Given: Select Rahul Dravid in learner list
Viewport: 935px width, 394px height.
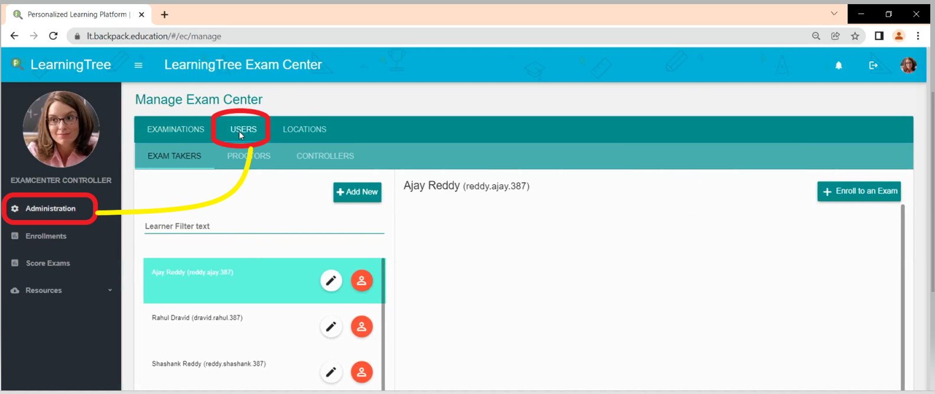Looking at the screenshot, I should pos(197,318).
